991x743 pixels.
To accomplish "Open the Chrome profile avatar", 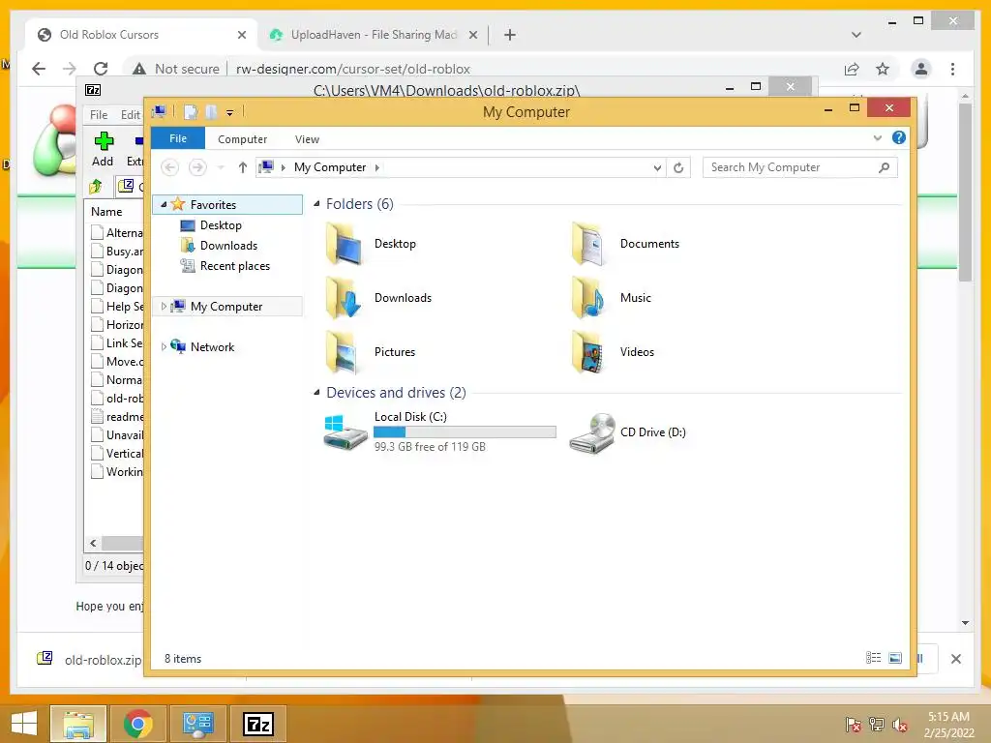I will tap(921, 69).
